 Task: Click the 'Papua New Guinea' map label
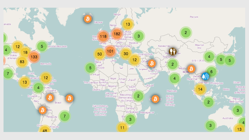click(236, 100)
